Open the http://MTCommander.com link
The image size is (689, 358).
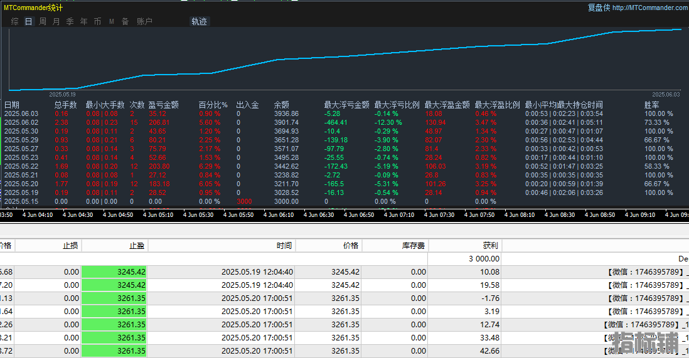[650, 8]
